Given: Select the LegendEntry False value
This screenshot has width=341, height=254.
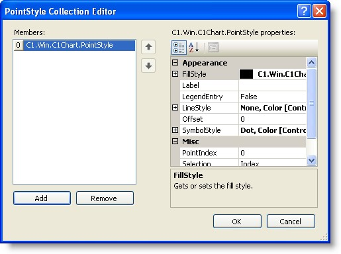Looking at the screenshot, I should pyautogui.click(x=272, y=97).
